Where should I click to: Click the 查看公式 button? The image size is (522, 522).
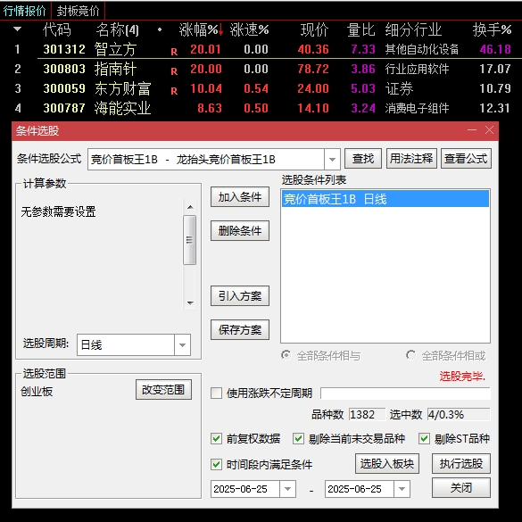coord(466,159)
